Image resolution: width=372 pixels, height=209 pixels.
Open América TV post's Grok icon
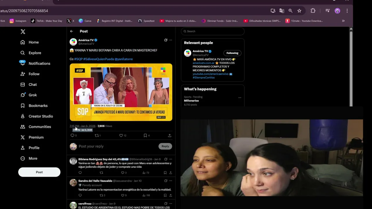166,40
